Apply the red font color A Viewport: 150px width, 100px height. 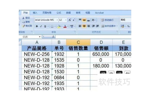tap(65, 26)
